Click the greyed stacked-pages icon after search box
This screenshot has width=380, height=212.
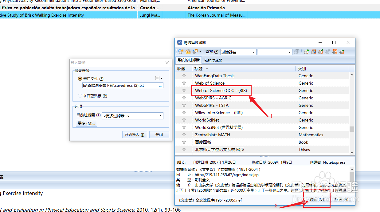point(296,52)
